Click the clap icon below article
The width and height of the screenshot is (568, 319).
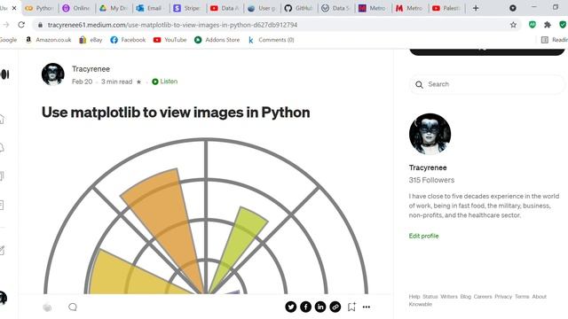tap(47, 307)
